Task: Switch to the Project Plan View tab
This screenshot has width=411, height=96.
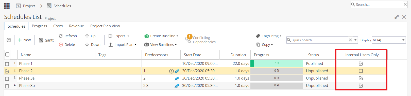Action: coord(105,26)
